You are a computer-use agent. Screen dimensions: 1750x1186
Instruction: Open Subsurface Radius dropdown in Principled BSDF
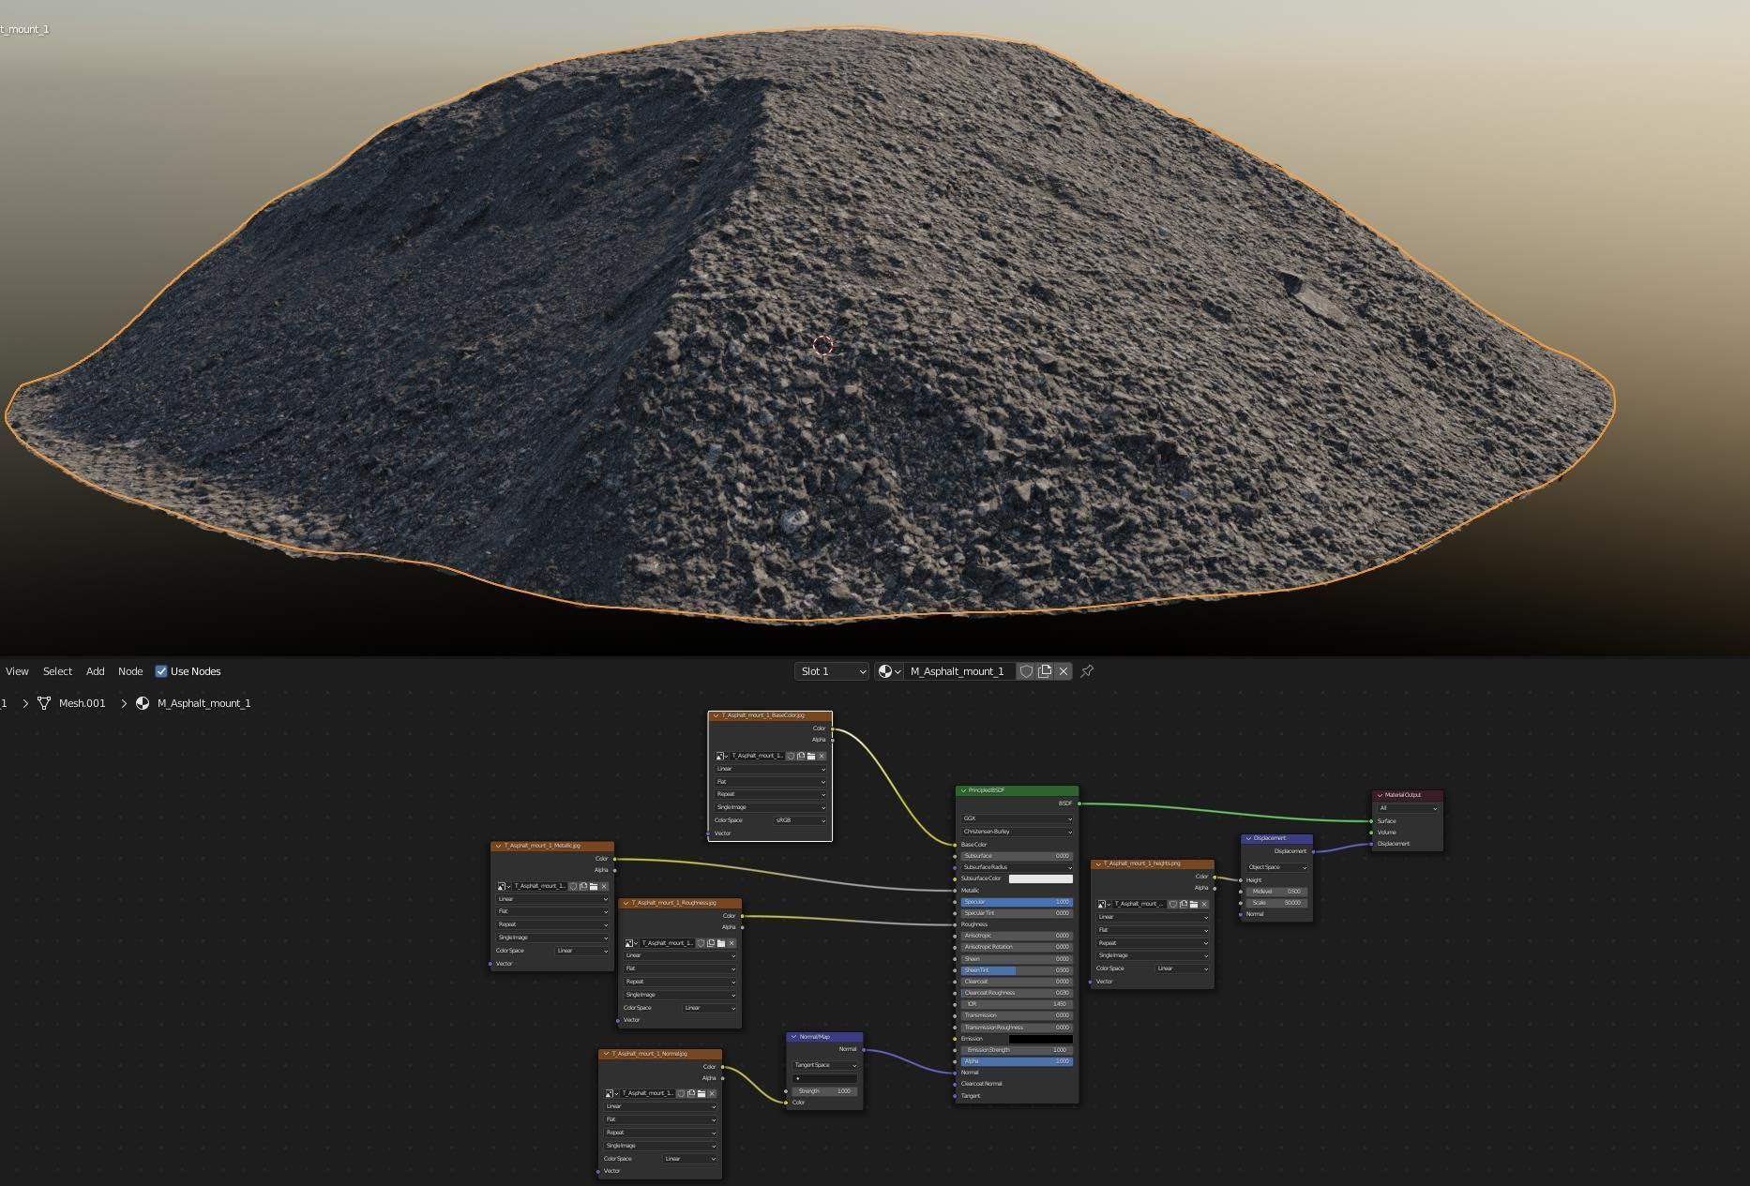click(x=1017, y=867)
